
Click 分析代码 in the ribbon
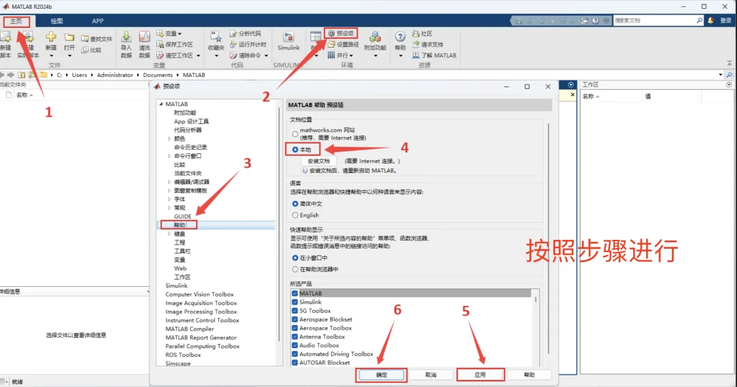[x=246, y=33]
